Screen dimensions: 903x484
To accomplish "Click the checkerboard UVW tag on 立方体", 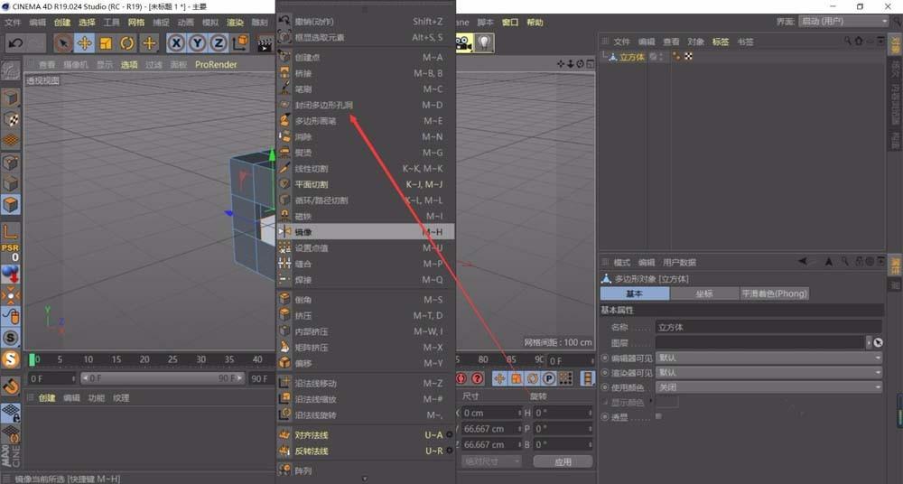I will coord(687,57).
